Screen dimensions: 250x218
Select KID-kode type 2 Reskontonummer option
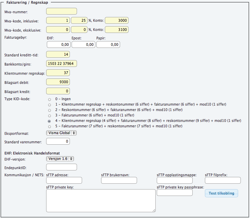click(x=50, y=110)
